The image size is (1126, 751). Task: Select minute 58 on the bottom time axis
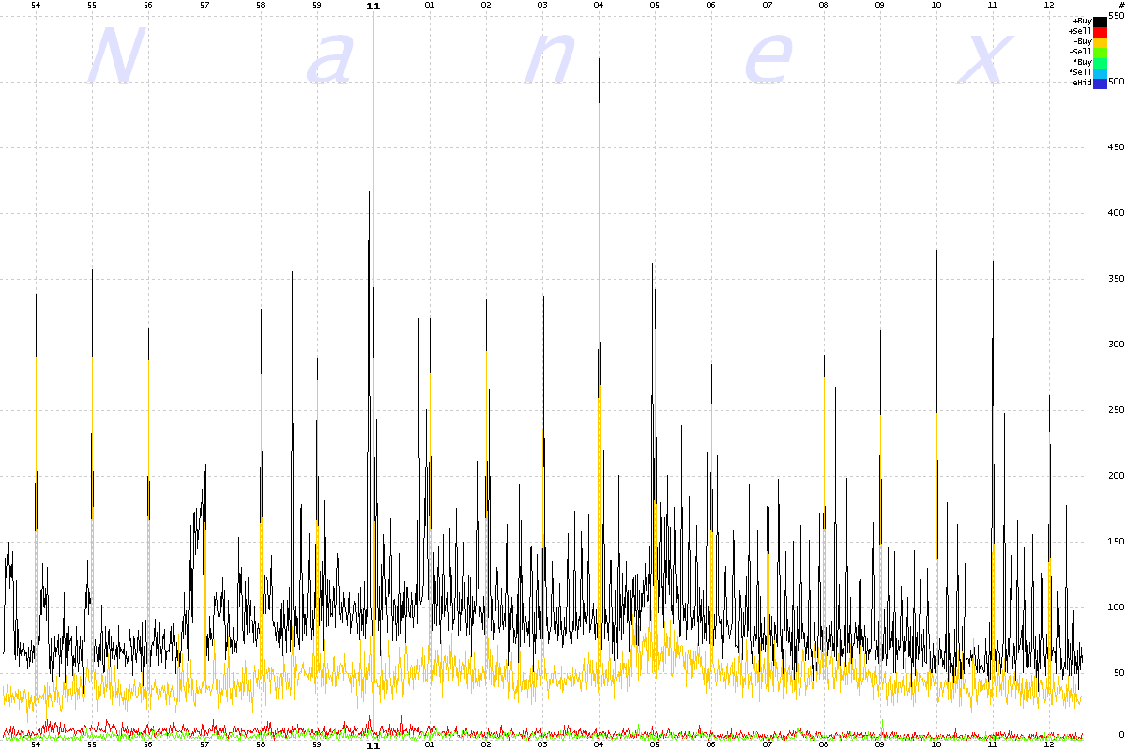[x=261, y=745]
